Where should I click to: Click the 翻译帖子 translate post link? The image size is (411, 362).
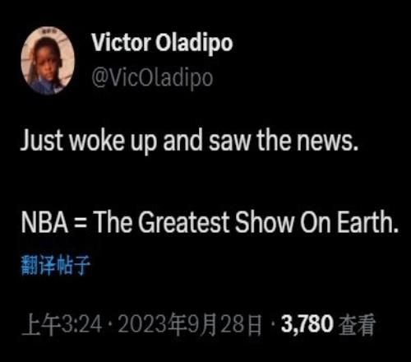(56, 266)
